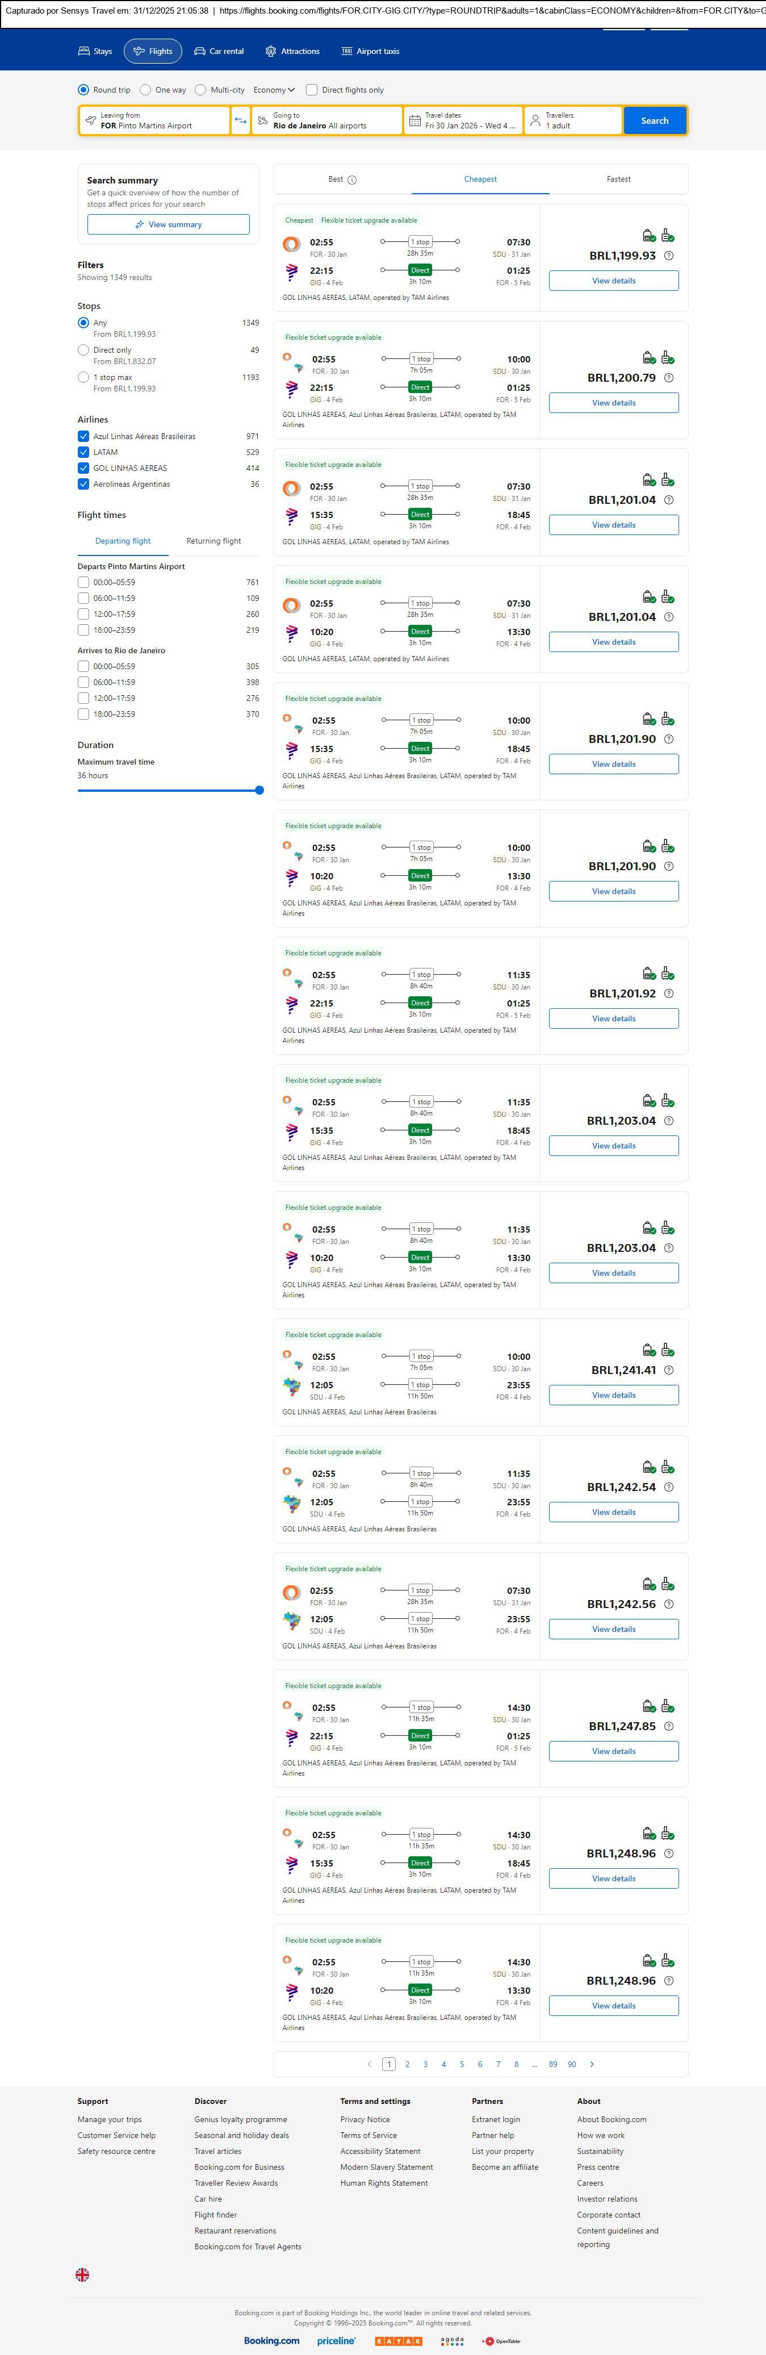Open the Travel dates picker
Image resolution: width=766 pixels, height=2355 pixels.
[463, 120]
